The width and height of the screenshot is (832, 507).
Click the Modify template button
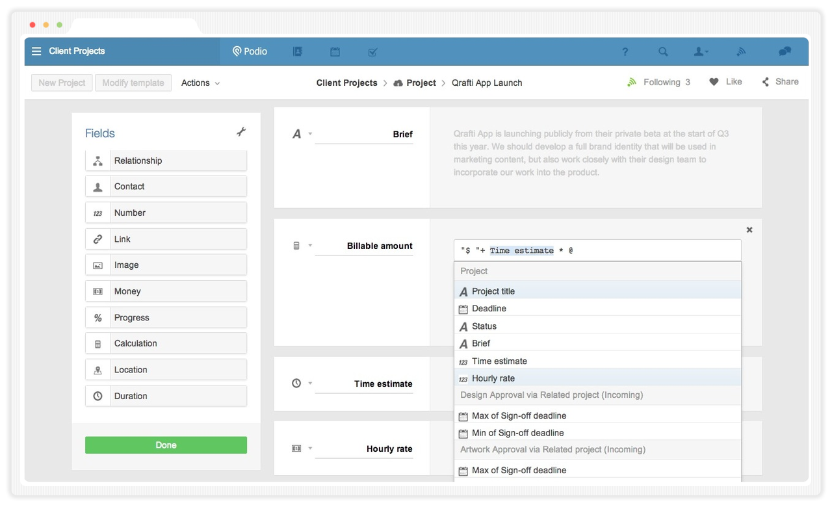coord(133,83)
